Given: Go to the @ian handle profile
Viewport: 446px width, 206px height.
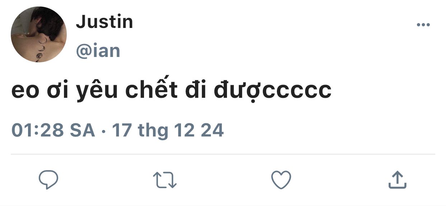Looking at the screenshot, I should [98, 51].
